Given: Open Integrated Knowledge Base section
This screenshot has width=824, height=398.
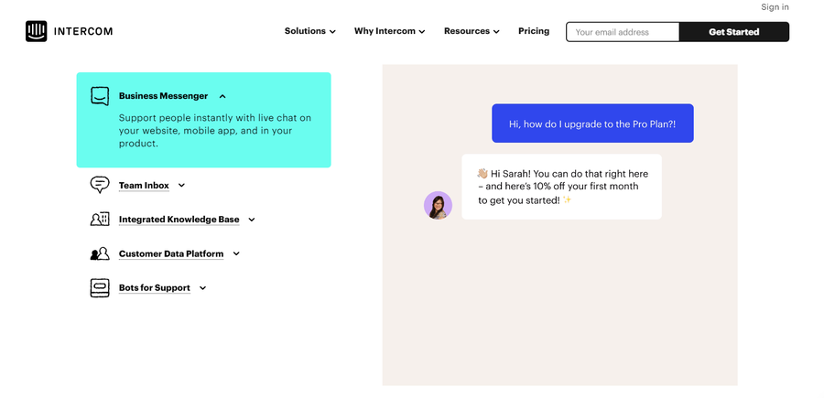Looking at the screenshot, I should pos(179,220).
